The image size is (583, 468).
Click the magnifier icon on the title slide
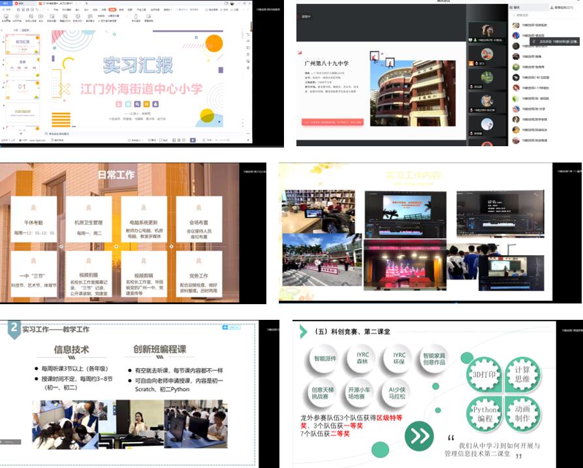click(138, 104)
